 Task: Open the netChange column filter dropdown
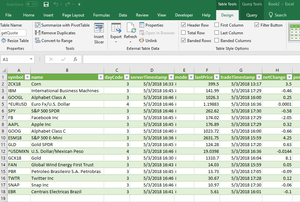pos(290,77)
